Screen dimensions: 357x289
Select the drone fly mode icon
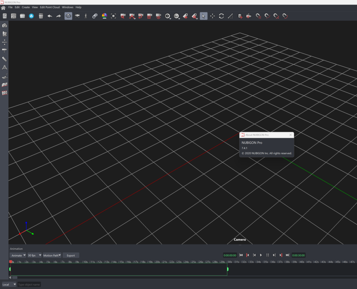(x=77, y=16)
